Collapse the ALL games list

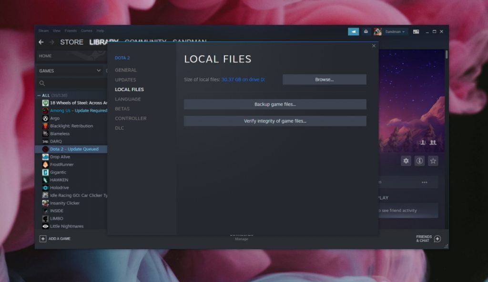tap(40, 95)
